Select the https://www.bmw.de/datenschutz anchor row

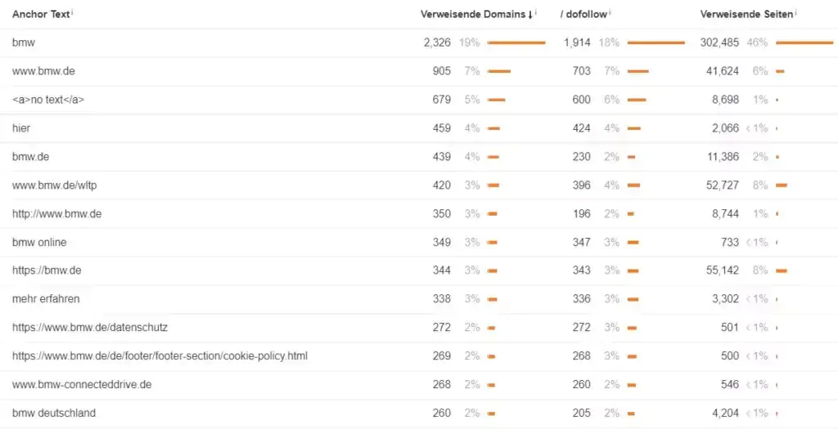coord(90,328)
